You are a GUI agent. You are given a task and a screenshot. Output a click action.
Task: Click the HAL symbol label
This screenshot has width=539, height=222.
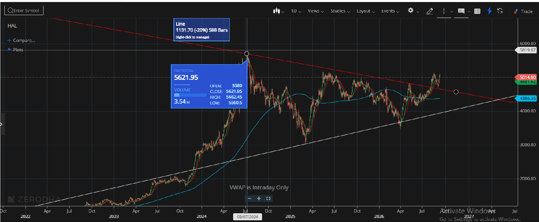click(12, 26)
